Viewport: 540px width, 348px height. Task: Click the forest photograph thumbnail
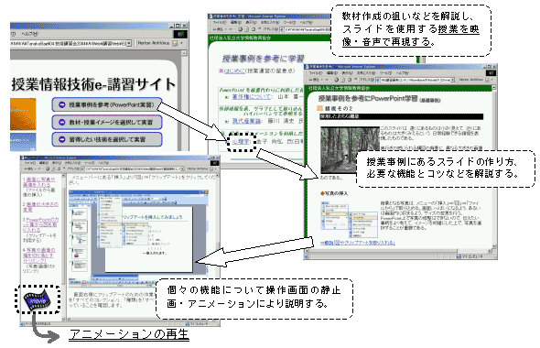coord(350,150)
